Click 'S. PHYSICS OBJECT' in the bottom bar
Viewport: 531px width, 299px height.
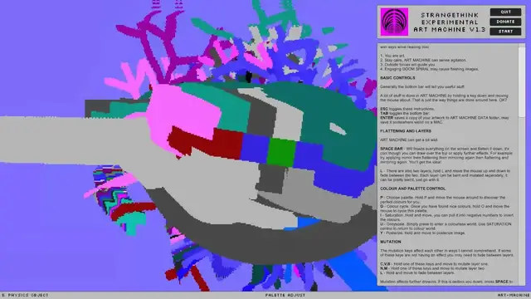pos(25,296)
